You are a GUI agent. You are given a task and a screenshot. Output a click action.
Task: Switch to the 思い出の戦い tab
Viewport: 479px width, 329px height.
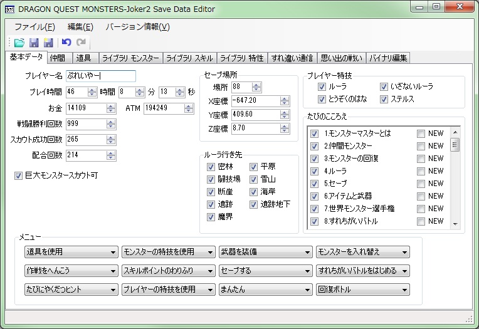tap(341, 58)
